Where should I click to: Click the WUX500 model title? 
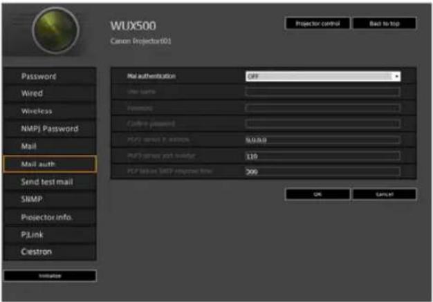click(x=133, y=26)
